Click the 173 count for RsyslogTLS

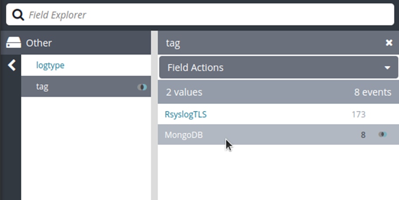click(358, 114)
